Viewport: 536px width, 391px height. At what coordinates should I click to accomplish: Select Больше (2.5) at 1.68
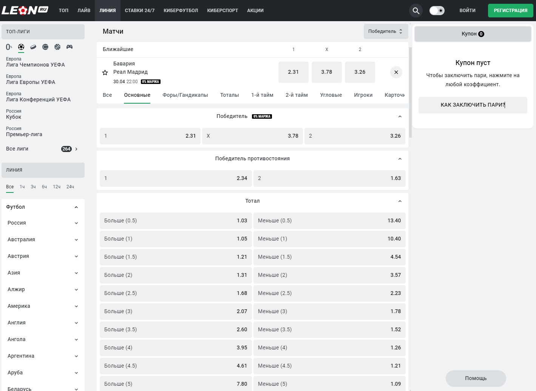176,293
